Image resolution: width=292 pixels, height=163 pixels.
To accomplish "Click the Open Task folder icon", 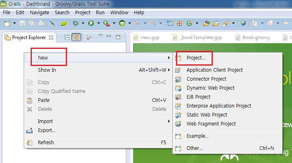I will [x=216, y=24].
